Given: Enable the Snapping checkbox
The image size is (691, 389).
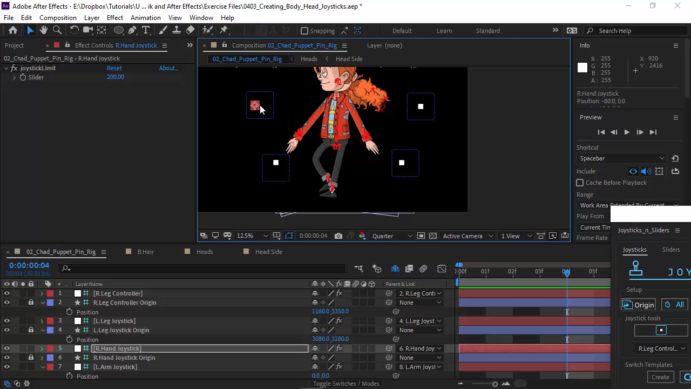Looking at the screenshot, I should tap(304, 31).
